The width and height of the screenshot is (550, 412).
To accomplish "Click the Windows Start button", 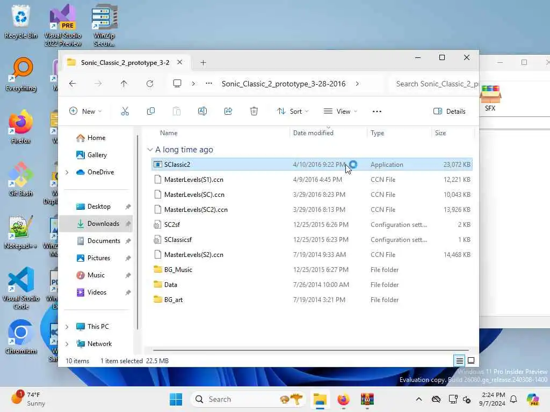I will pos(176,399).
